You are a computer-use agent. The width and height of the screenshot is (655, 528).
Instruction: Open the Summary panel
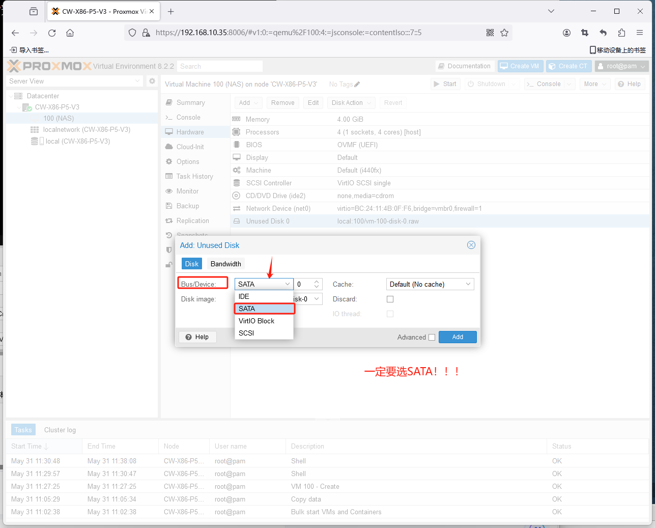pos(195,102)
